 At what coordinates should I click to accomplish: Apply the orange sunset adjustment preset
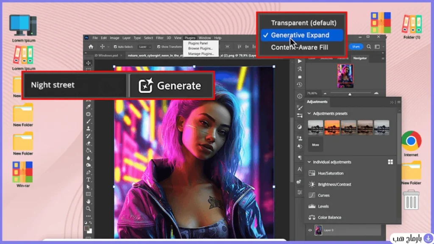click(332, 128)
